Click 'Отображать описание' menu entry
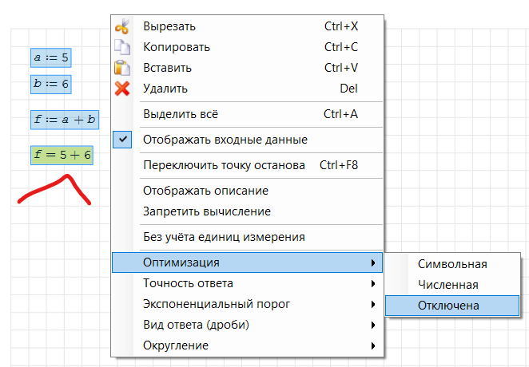Image resolution: width=529 pixels, height=367 pixels. (x=205, y=191)
